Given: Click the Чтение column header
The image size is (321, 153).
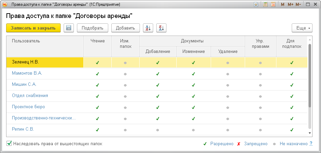Looking at the screenshot, I should tap(97, 46).
